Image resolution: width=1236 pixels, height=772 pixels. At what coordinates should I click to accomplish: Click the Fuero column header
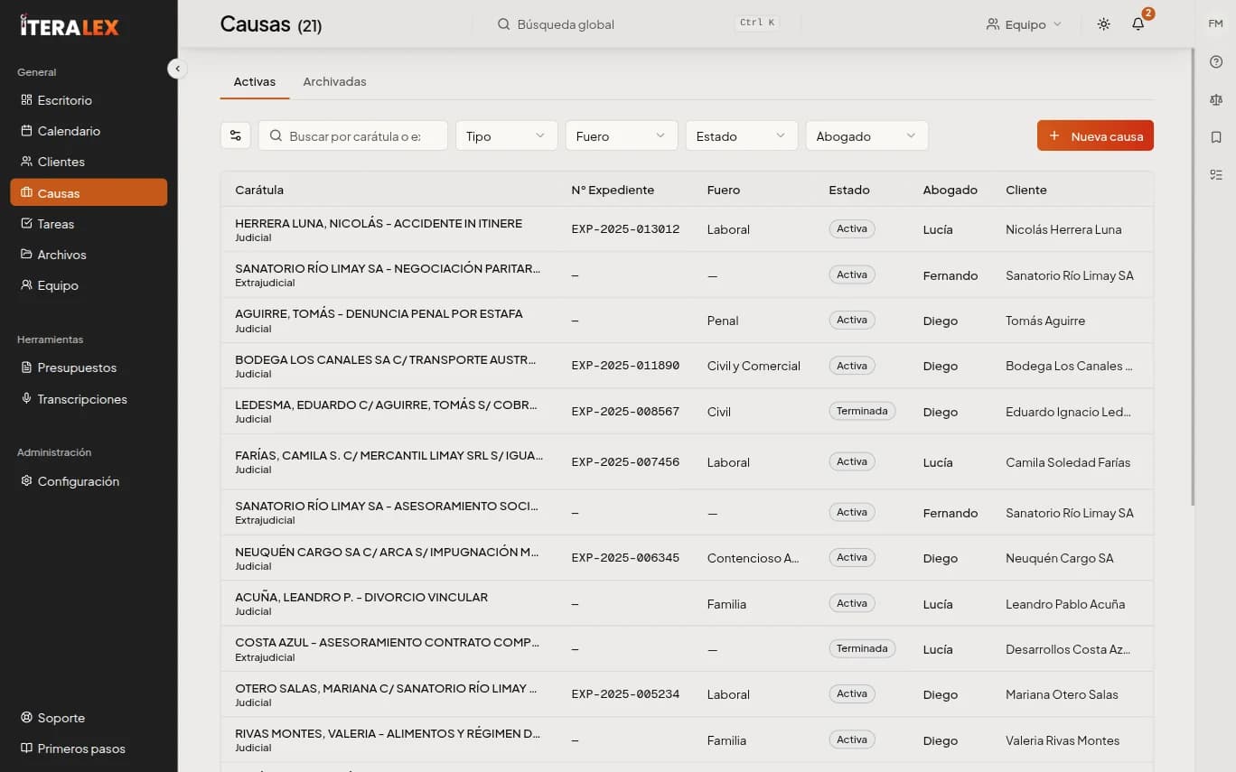click(x=724, y=190)
